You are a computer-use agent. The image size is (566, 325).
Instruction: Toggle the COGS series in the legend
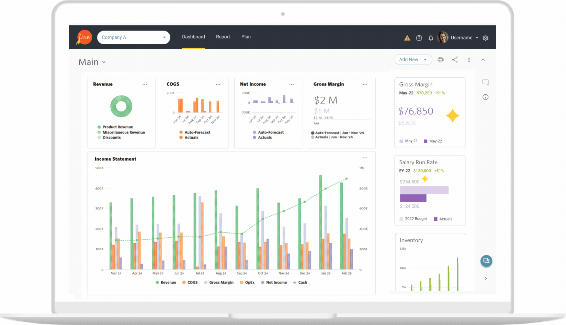190,282
